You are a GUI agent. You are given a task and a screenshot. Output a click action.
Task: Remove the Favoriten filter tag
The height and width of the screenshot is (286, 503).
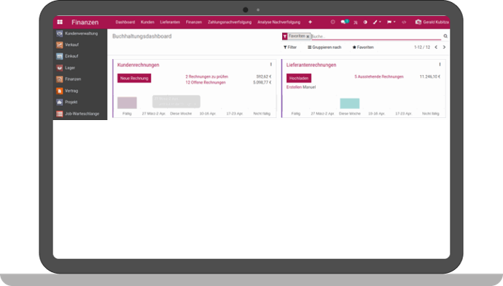click(x=308, y=36)
